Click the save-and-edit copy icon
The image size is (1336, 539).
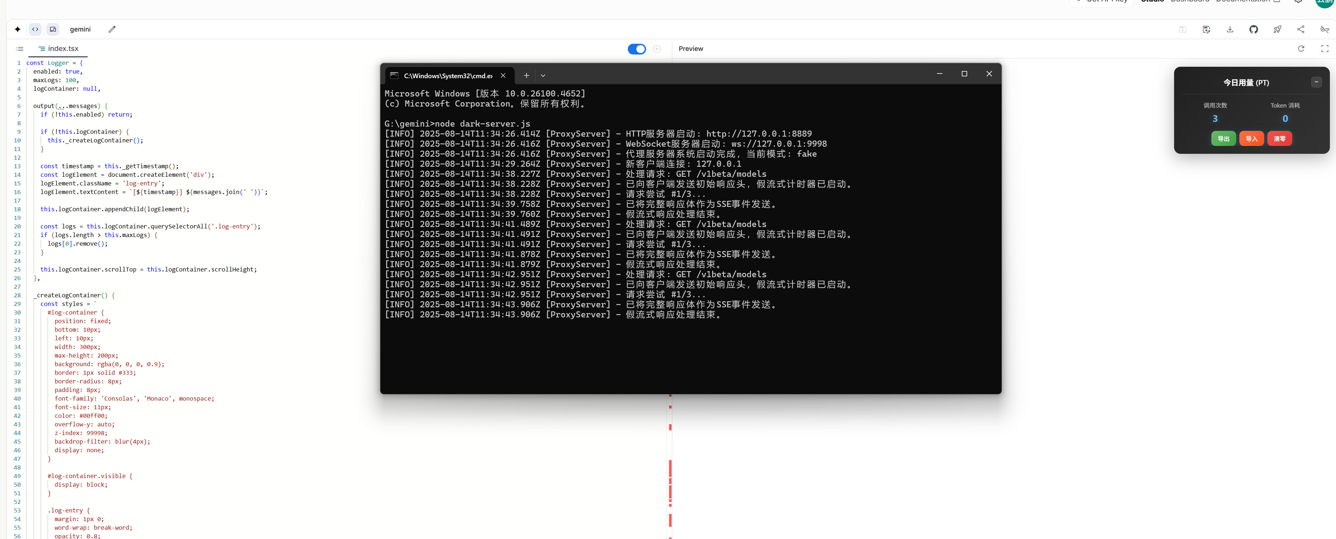pos(1206,29)
